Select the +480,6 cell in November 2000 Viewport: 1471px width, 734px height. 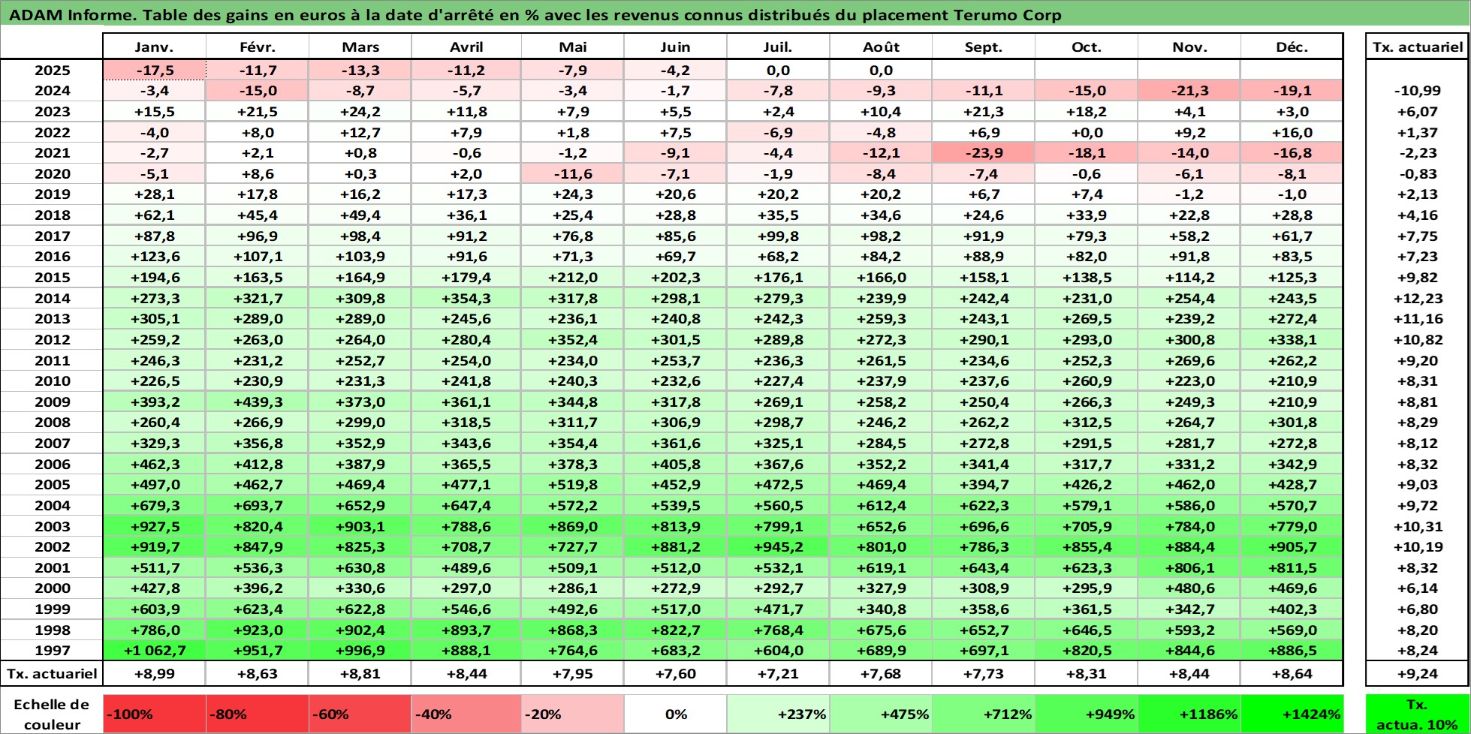coord(1189,588)
